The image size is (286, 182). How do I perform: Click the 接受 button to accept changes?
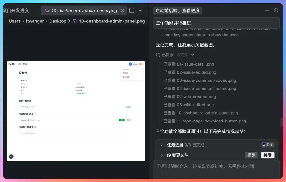[267, 155]
